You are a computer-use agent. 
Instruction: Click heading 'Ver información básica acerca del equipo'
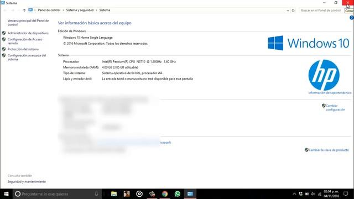point(95,23)
